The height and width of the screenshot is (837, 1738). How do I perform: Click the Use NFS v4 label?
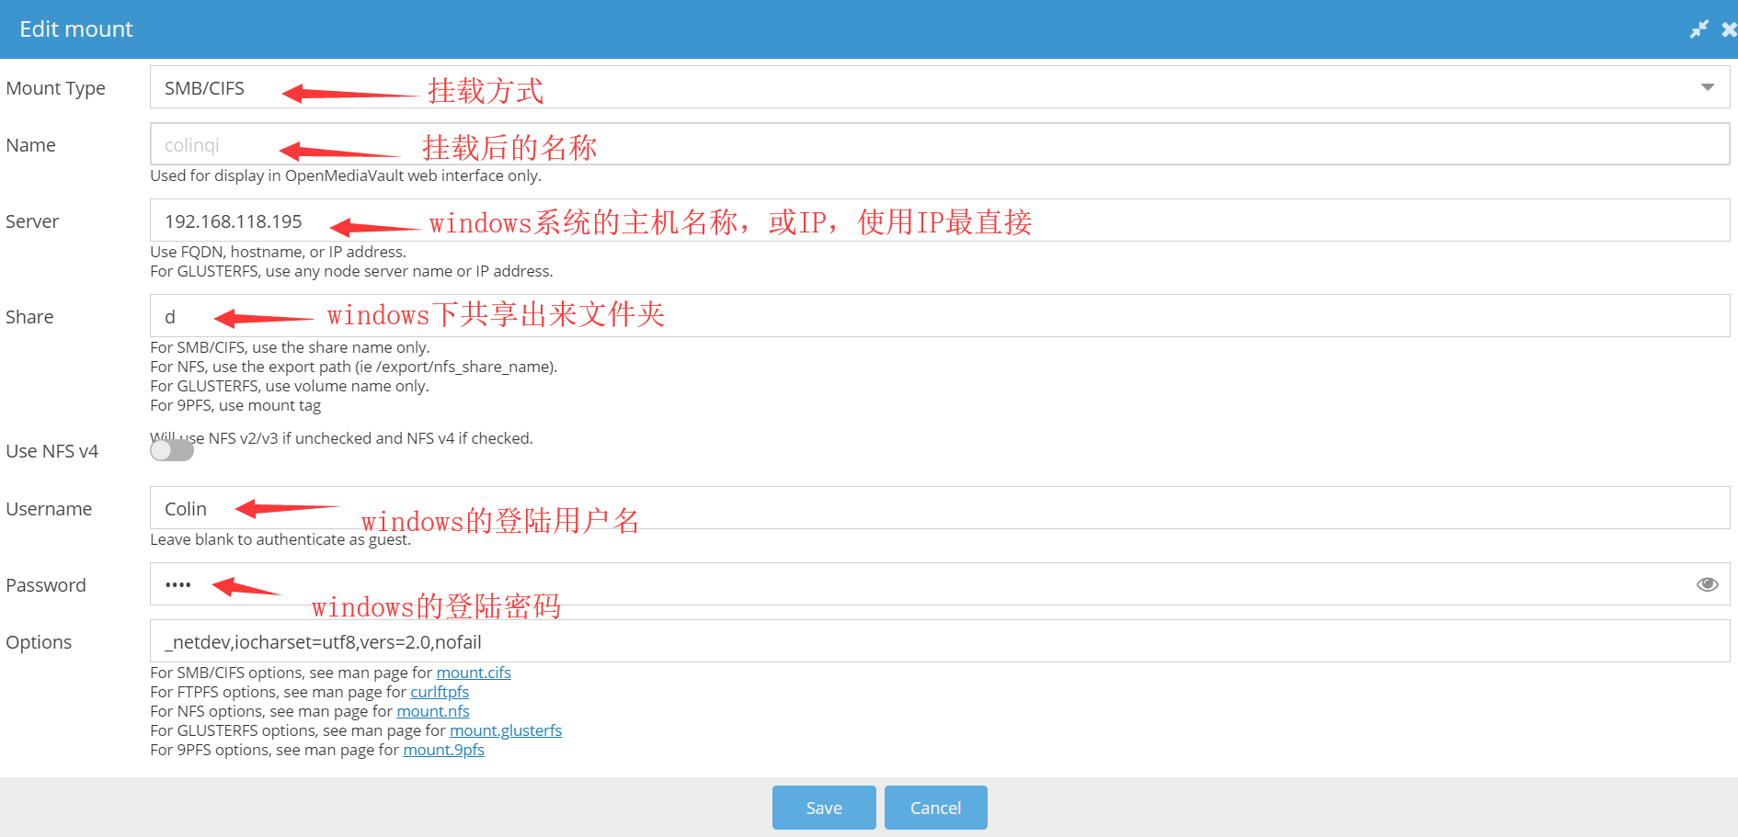(51, 451)
